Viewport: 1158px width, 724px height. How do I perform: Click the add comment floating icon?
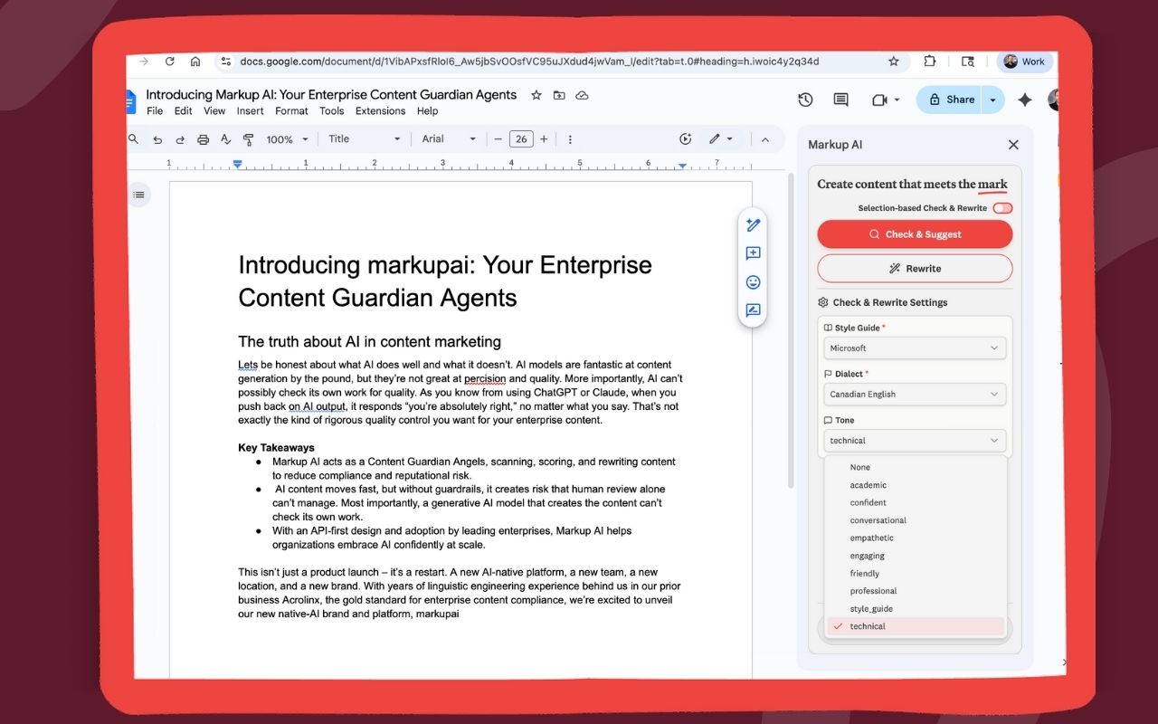pos(753,254)
